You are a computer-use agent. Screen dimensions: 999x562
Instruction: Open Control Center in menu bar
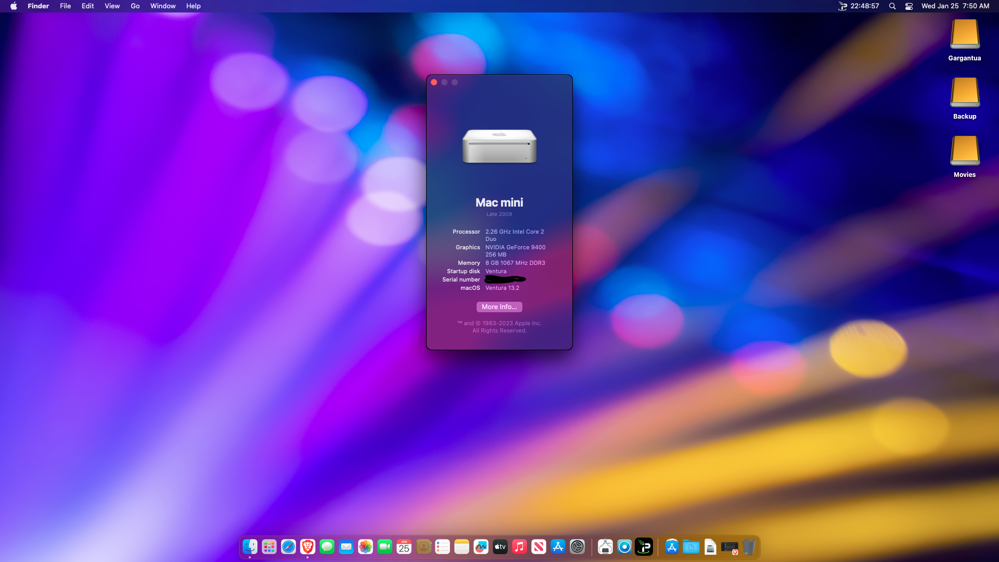tap(909, 6)
